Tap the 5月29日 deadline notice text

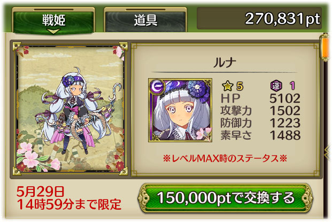(69, 198)
